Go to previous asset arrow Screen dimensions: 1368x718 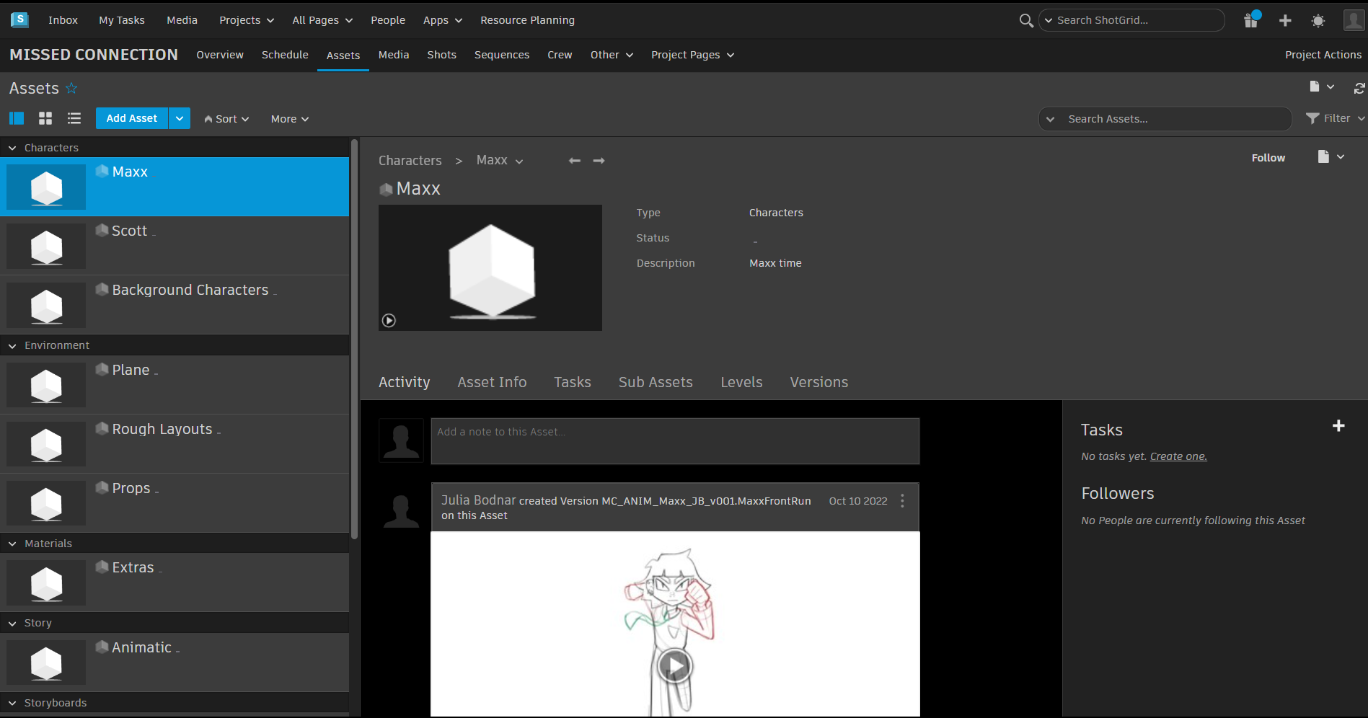point(575,161)
